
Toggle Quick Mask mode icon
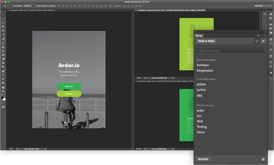click(3, 103)
